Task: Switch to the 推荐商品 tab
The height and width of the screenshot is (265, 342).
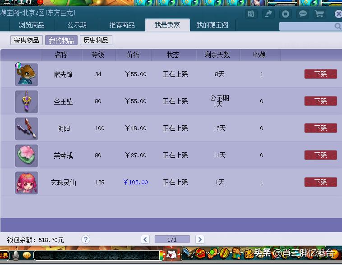Action: tap(122, 25)
